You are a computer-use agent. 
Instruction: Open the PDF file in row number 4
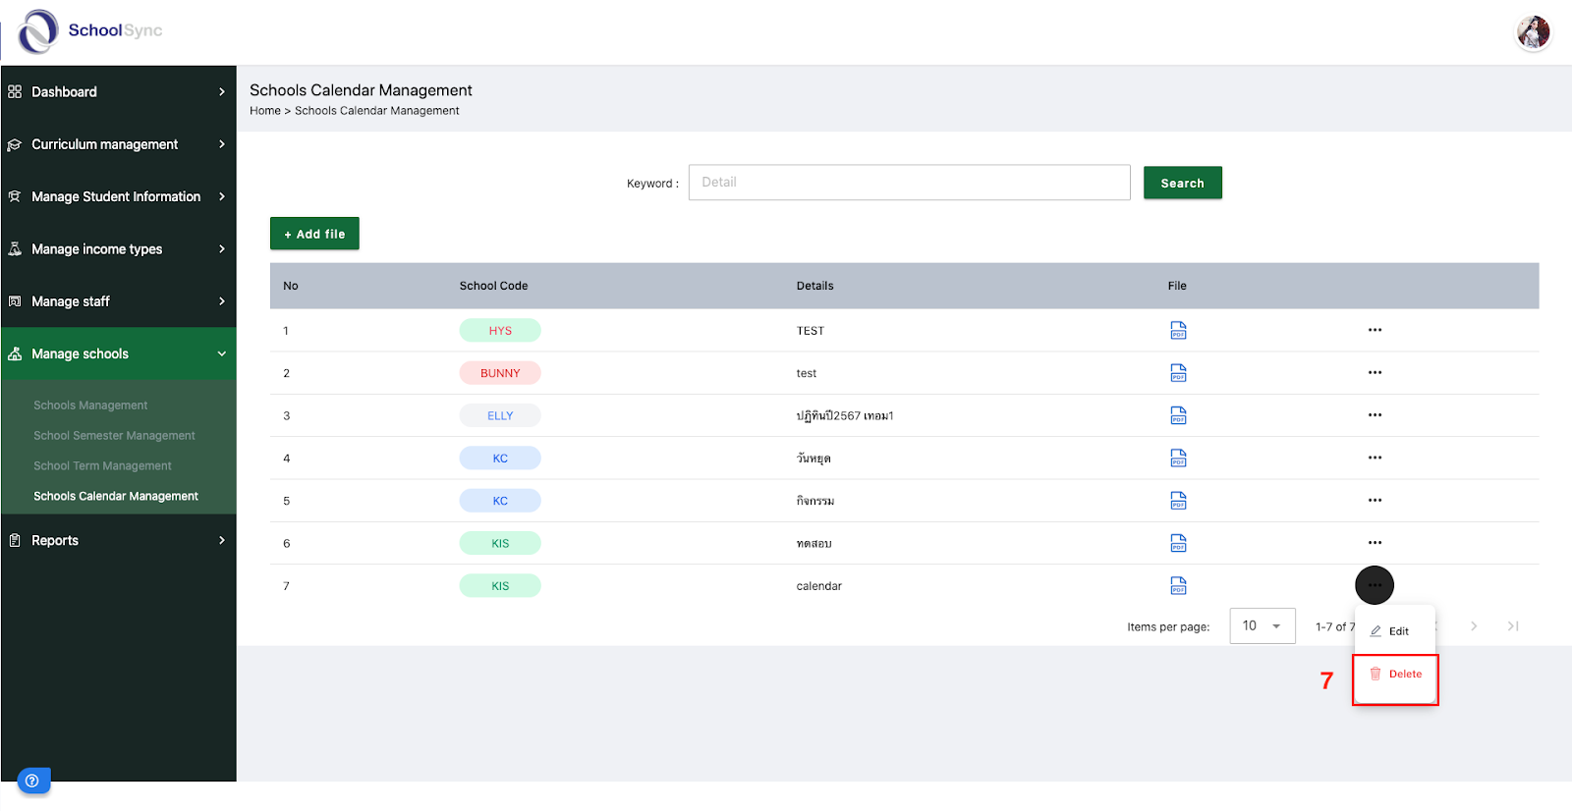pyautogui.click(x=1178, y=458)
